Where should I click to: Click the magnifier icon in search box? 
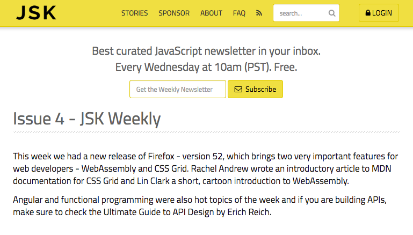click(x=332, y=13)
